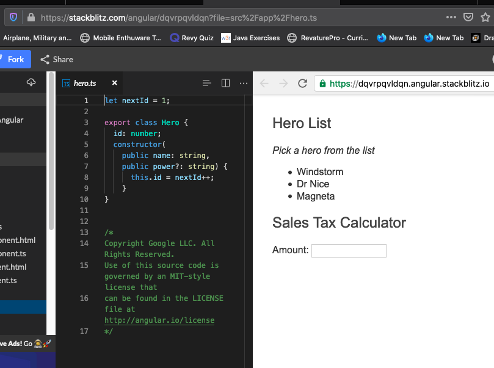
Task: Close the hero.ts tab
Action: click(114, 83)
